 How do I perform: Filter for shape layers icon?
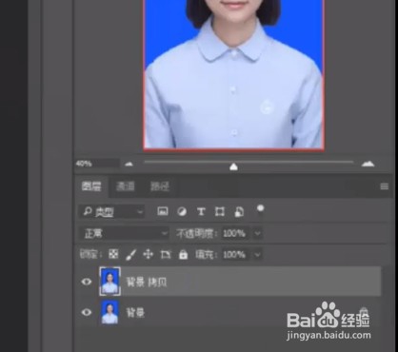click(x=220, y=211)
